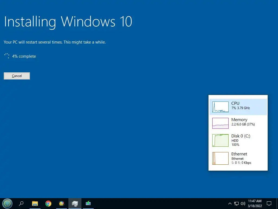
Task: Click the '4% complete' progress text
Action: [24, 56]
